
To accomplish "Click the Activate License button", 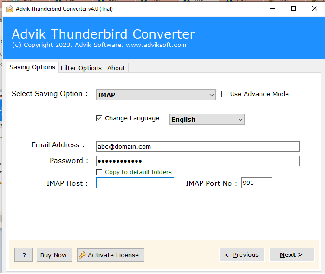I will 110,255.
